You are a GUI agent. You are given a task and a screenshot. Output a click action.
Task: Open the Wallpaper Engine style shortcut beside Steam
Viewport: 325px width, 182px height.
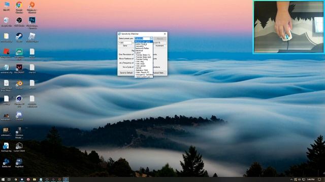point(32,38)
